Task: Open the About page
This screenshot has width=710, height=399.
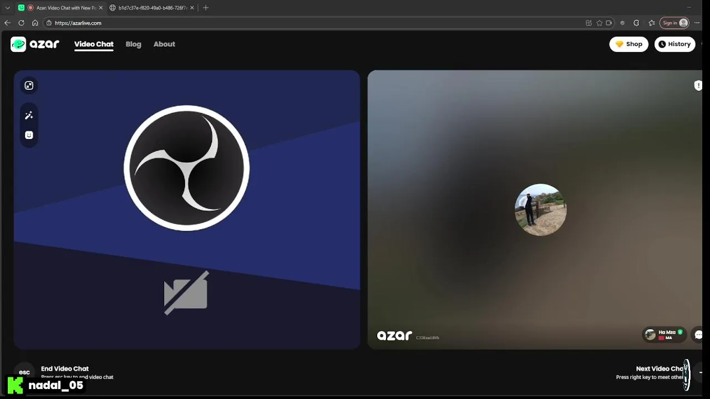Action: (164, 44)
